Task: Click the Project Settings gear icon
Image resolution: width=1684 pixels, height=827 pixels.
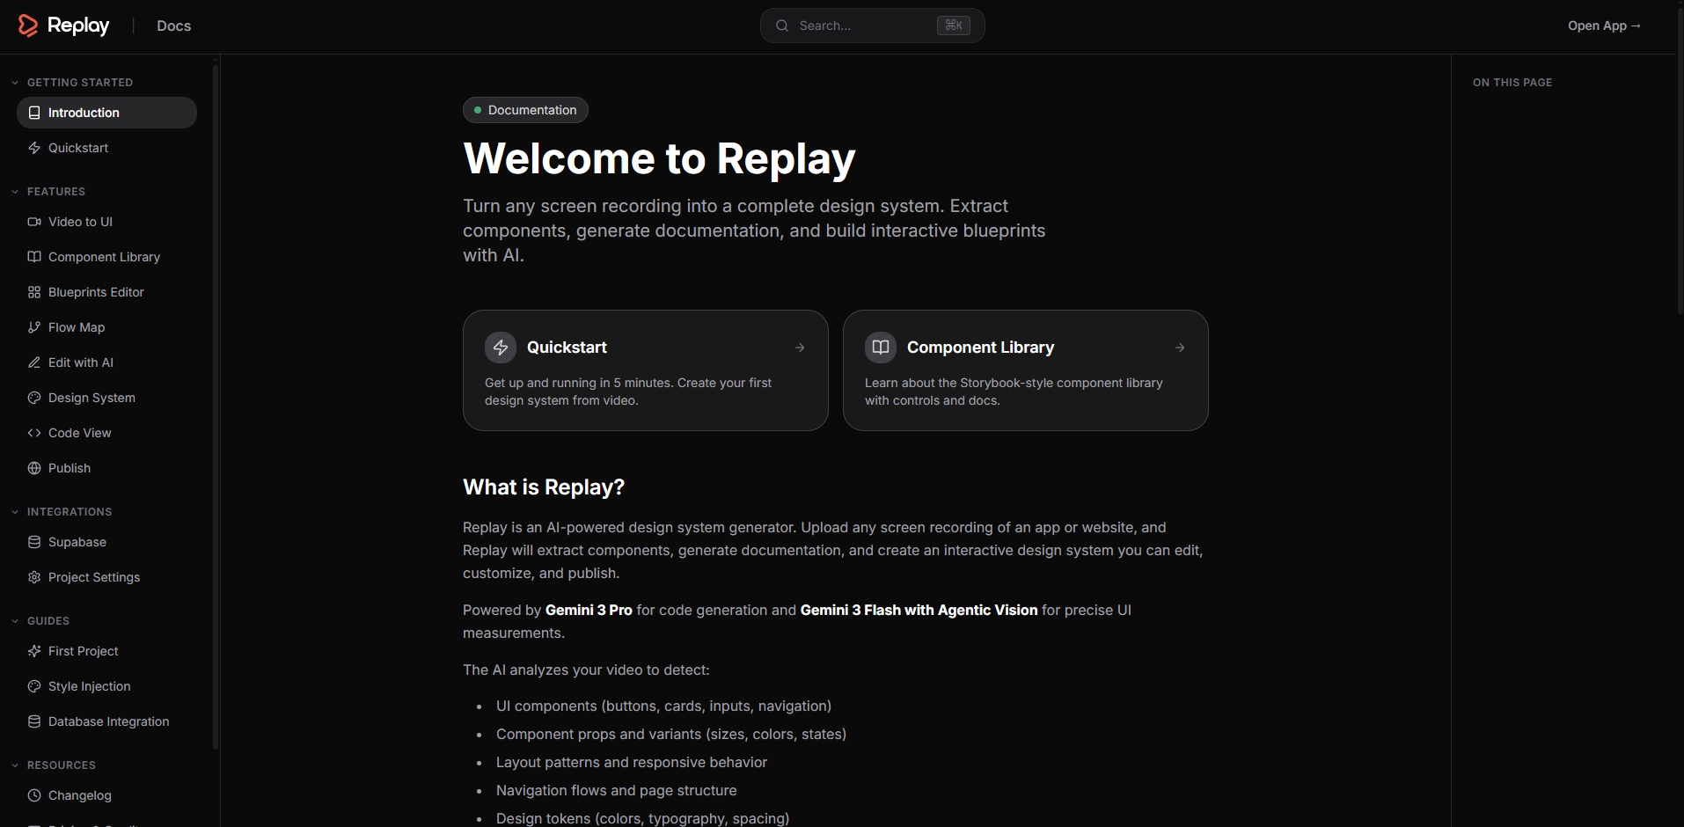Action: (34, 577)
